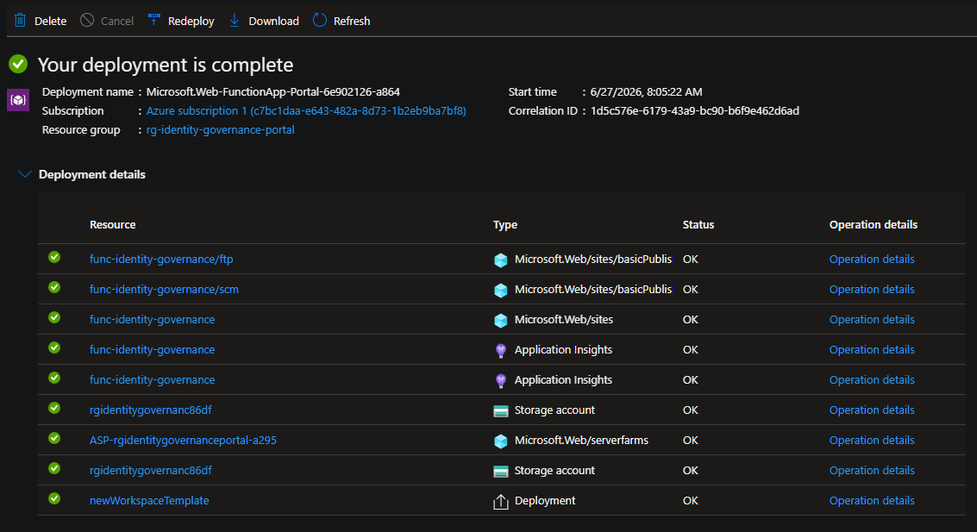Click the Type column header

[505, 225]
